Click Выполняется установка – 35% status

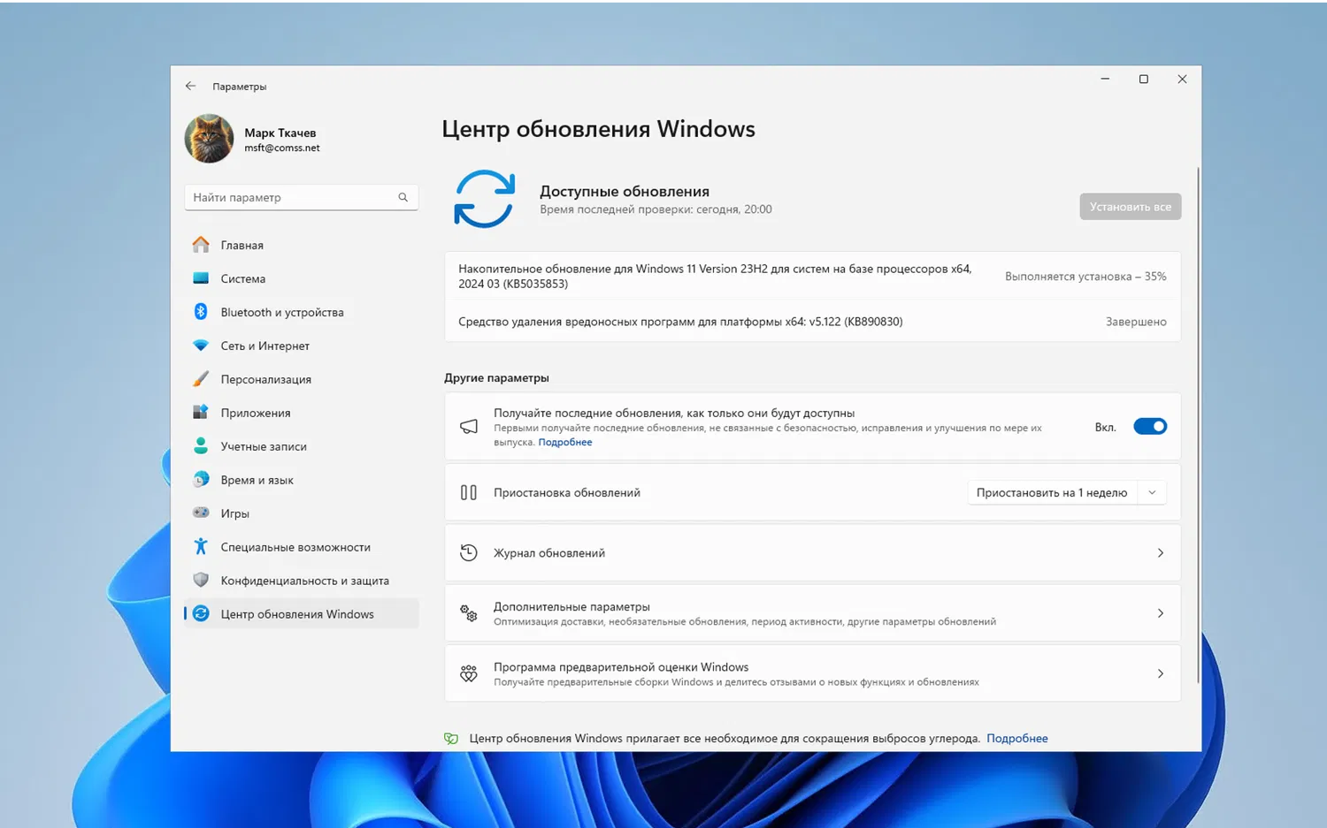coord(1085,277)
